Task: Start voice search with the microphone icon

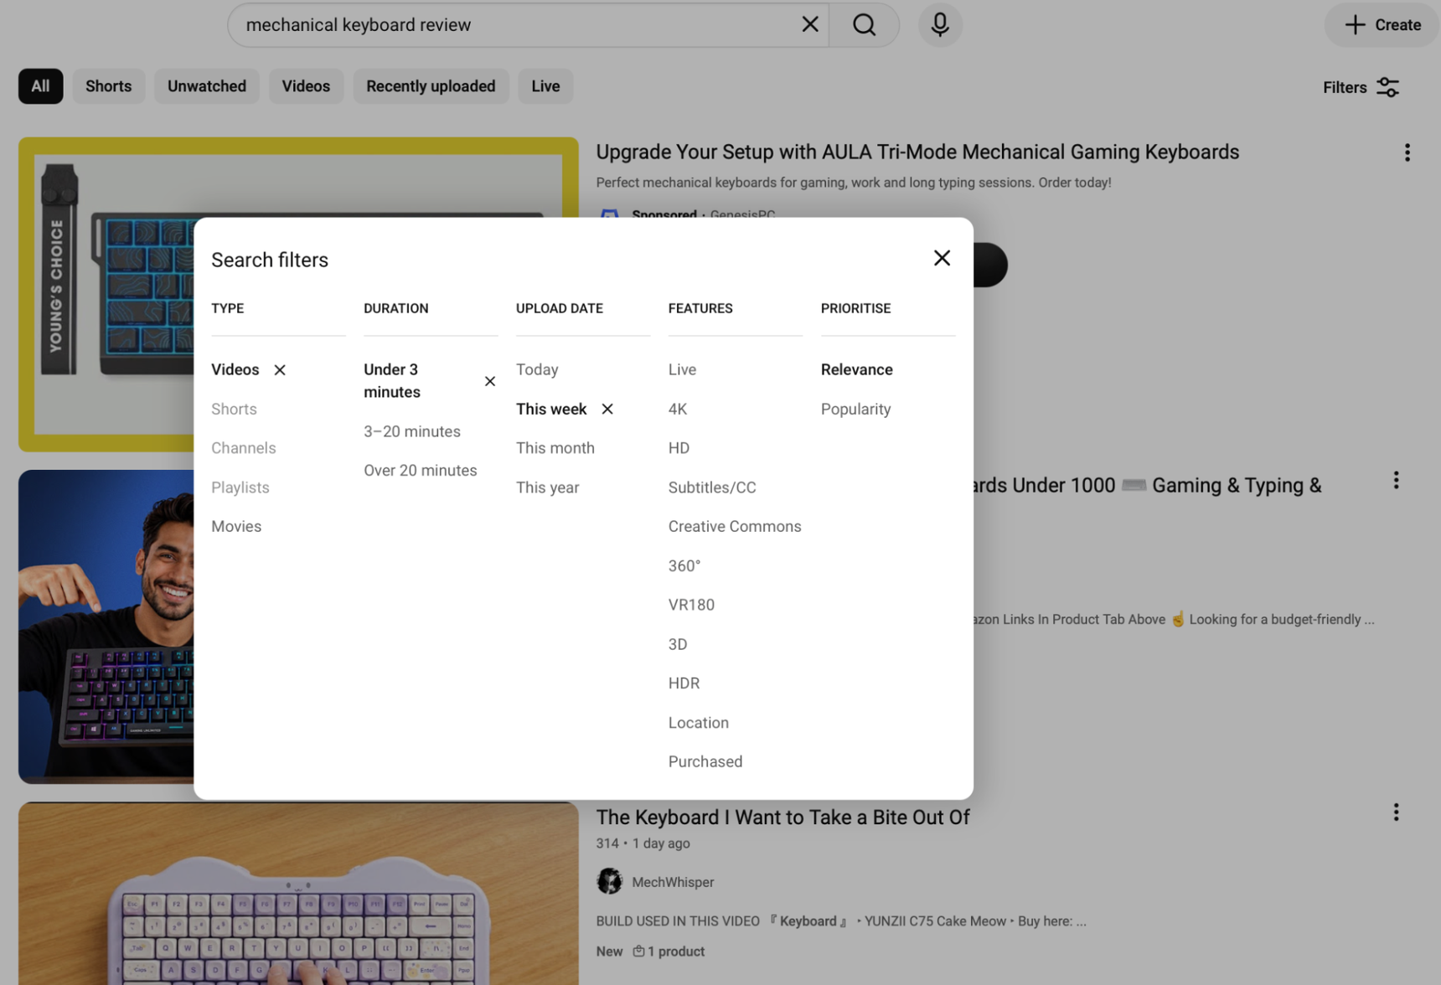Action: pos(940,24)
